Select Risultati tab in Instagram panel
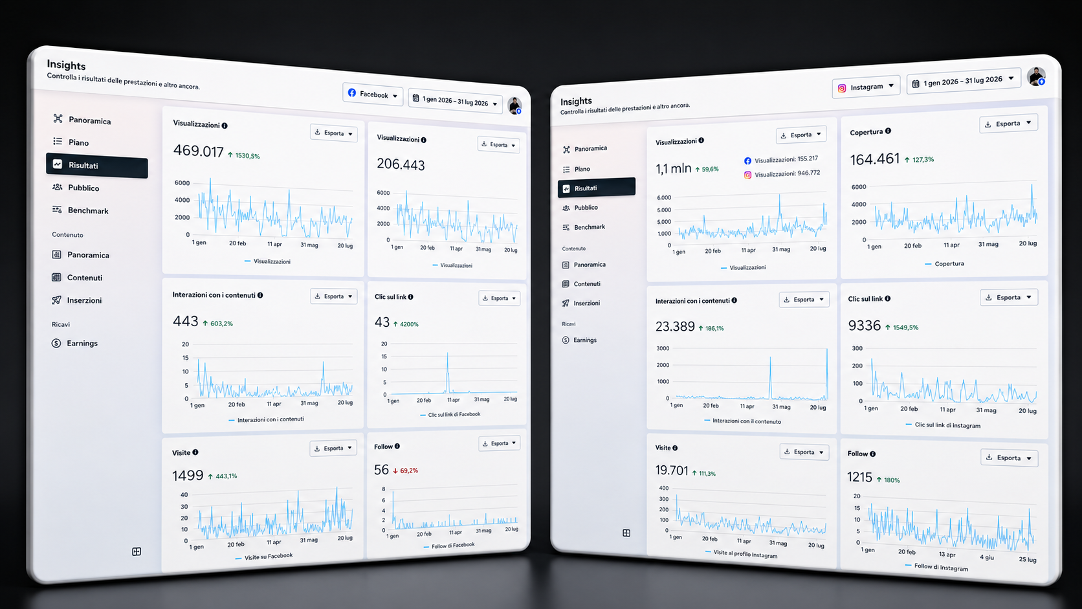 597,188
